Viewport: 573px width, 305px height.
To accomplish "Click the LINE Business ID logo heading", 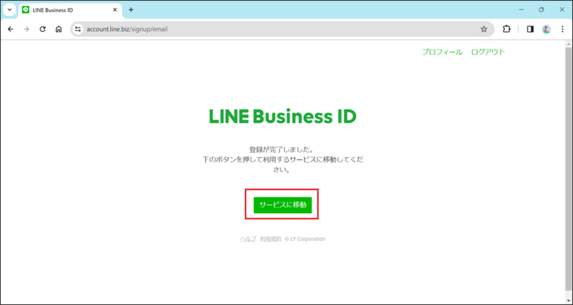I will click(283, 116).
